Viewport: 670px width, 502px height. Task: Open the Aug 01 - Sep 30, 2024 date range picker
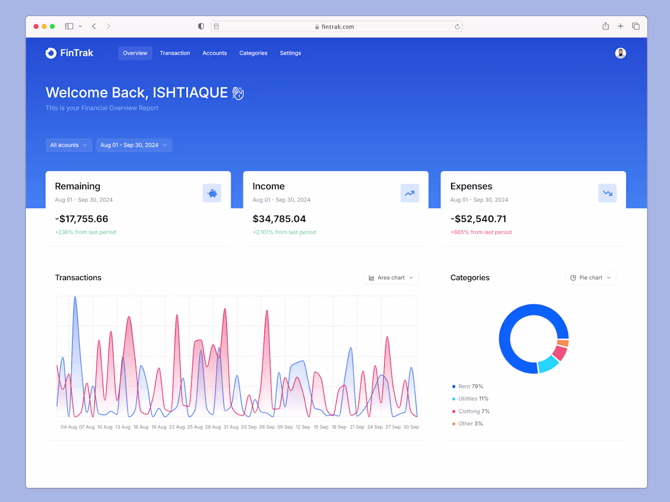click(134, 145)
